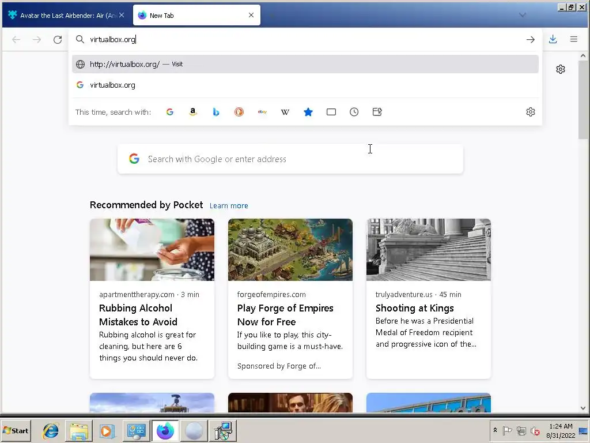This screenshot has width=590, height=443.
Task: Close the New Tab tab
Action: (x=251, y=15)
